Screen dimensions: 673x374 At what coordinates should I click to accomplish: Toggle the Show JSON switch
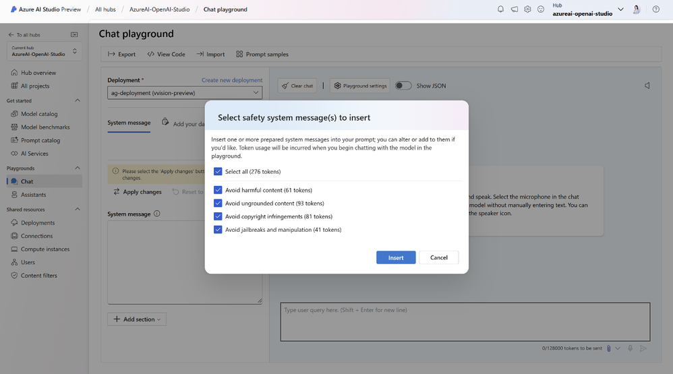click(x=403, y=86)
